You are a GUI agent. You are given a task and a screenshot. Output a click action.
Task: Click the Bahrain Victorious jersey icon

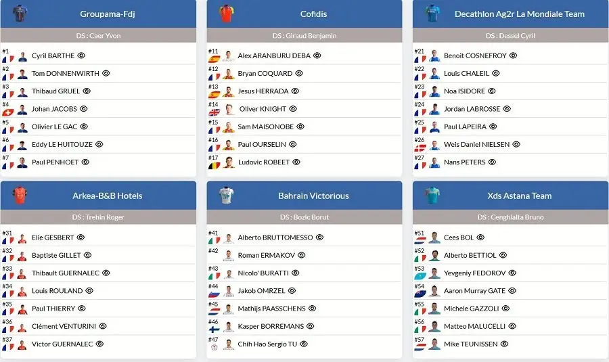click(x=226, y=196)
